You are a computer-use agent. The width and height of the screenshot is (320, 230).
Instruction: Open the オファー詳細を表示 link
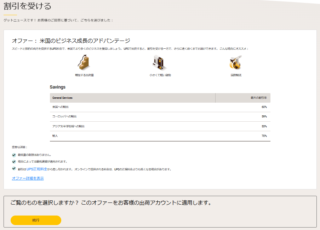pyautogui.click(x=27, y=178)
